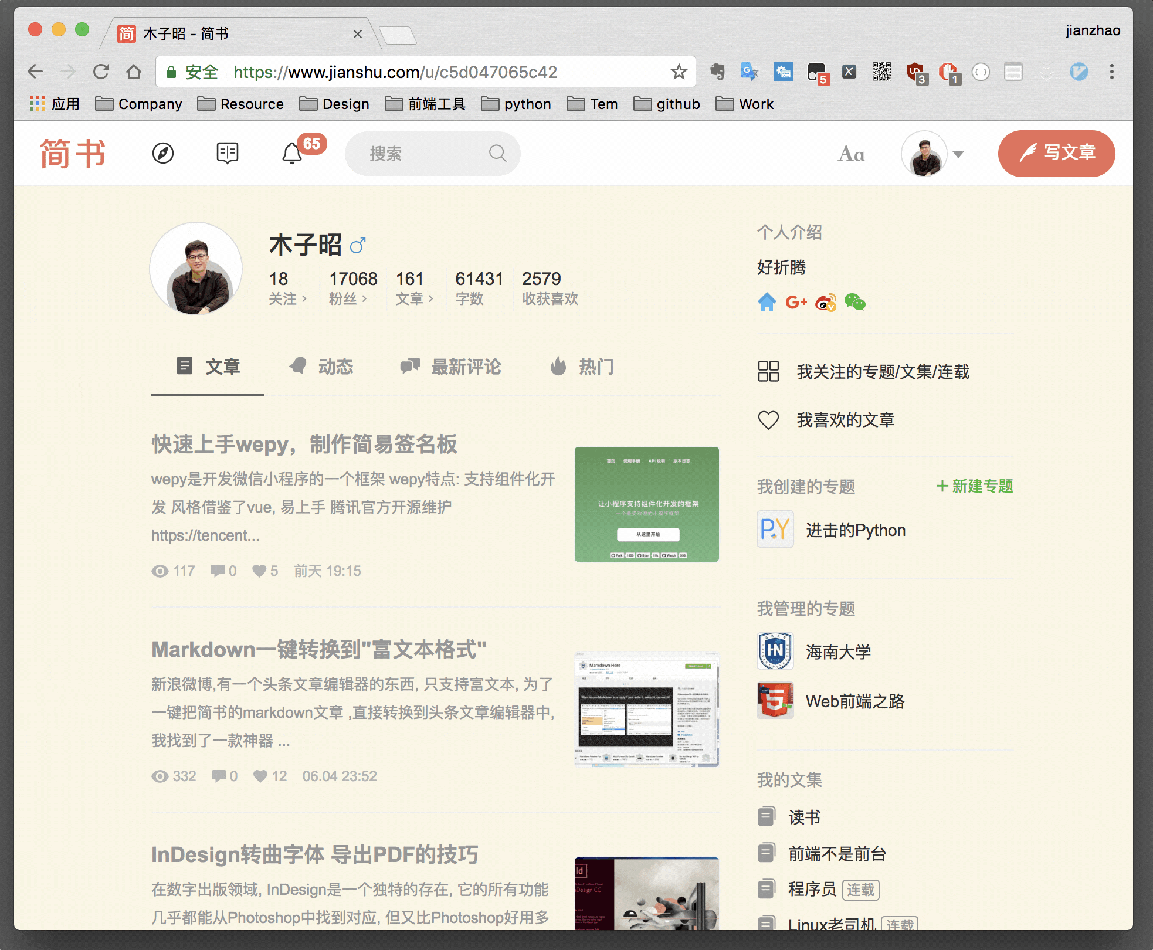This screenshot has width=1153, height=950.
Task: Click the notification bell icon
Action: pos(292,154)
